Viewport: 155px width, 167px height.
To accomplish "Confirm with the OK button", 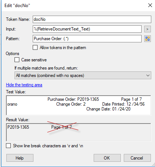I will point(107,158).
